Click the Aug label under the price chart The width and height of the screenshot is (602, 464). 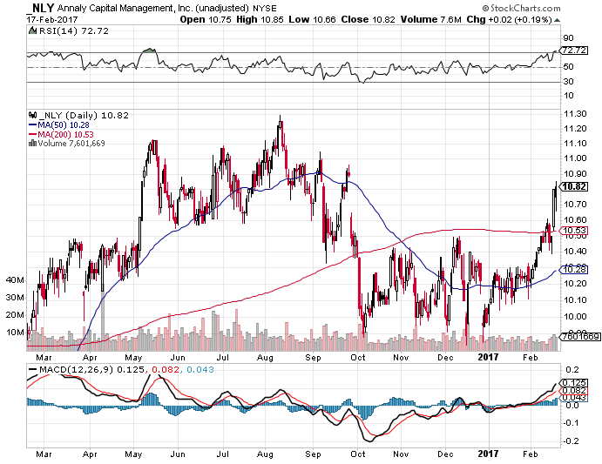coord(265,358)
